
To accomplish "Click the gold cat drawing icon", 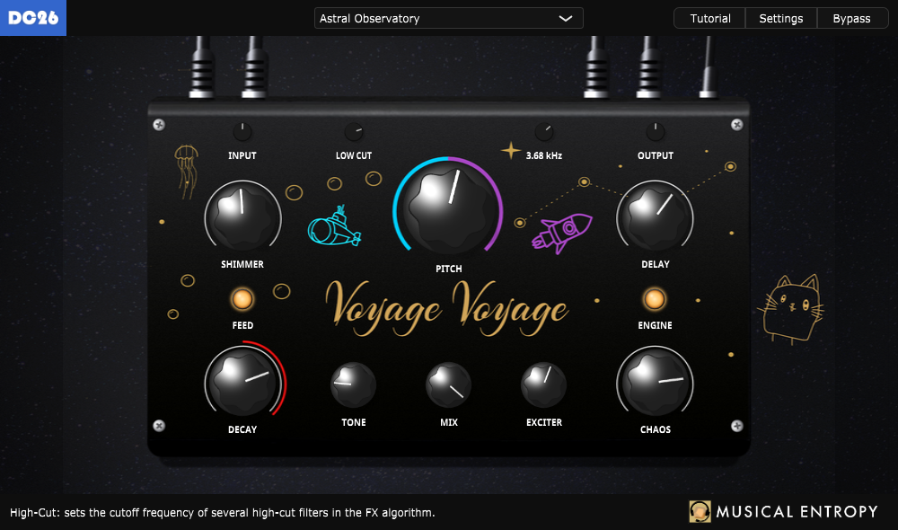I will pyautogui.click(x=791, y=308).
